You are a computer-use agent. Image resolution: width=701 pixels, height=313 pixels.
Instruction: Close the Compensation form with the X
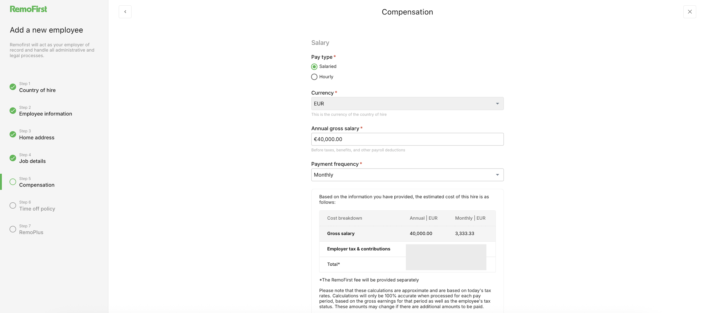click(x=689, y=12)
